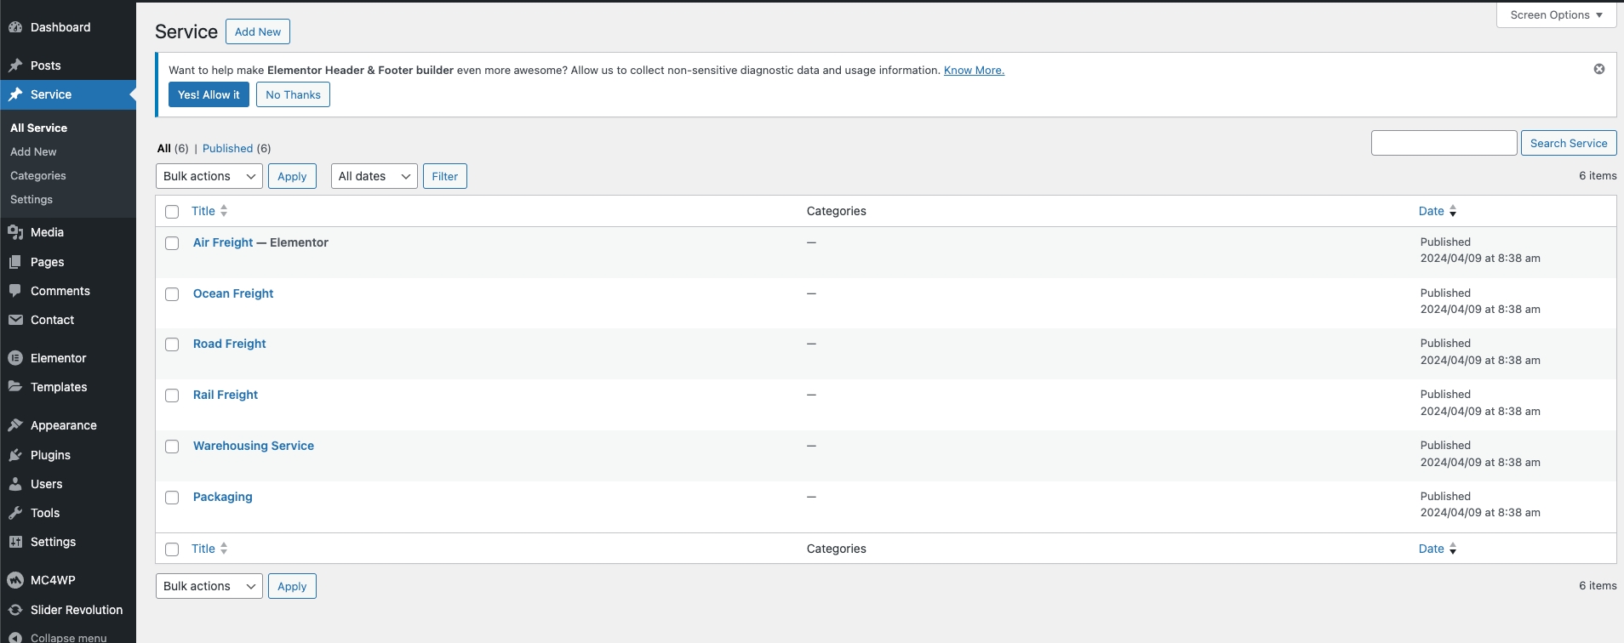Toggle the select-all checkbox in table header

172,212
